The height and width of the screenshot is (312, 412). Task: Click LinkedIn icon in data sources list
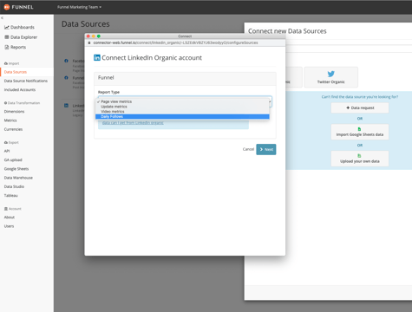pyautogui.click(x=66, y=106)
